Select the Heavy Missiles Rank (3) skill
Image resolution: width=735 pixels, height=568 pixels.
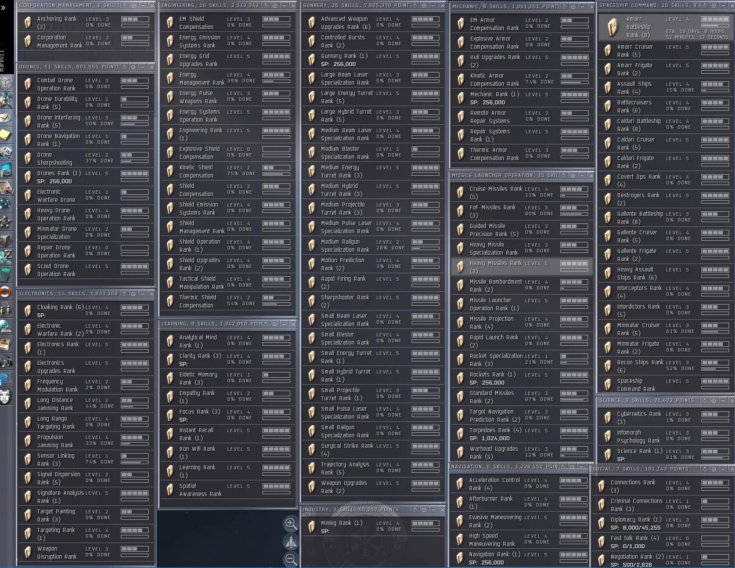521,267
